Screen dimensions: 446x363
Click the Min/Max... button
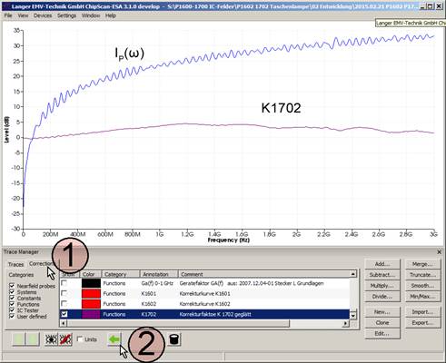coord(422,297)
